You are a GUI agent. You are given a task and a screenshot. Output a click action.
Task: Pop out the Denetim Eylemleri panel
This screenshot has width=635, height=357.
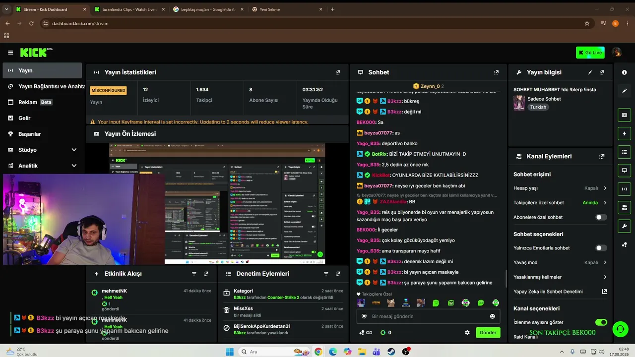click(x=338, y=274)
